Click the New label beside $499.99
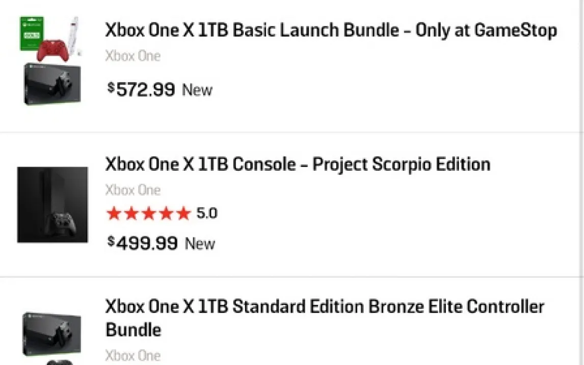Viewport: 584px width, 365px height. (200, 244)
